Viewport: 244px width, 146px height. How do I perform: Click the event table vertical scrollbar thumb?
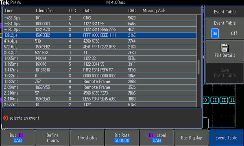199,67
